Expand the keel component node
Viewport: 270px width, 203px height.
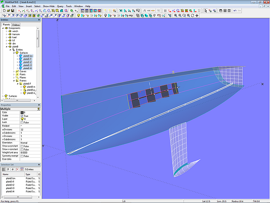coord(6,37)
